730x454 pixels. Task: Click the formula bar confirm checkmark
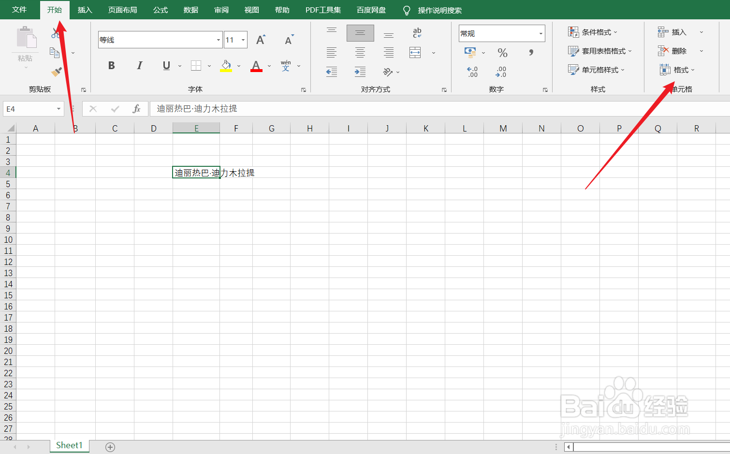tap(115, 109)
